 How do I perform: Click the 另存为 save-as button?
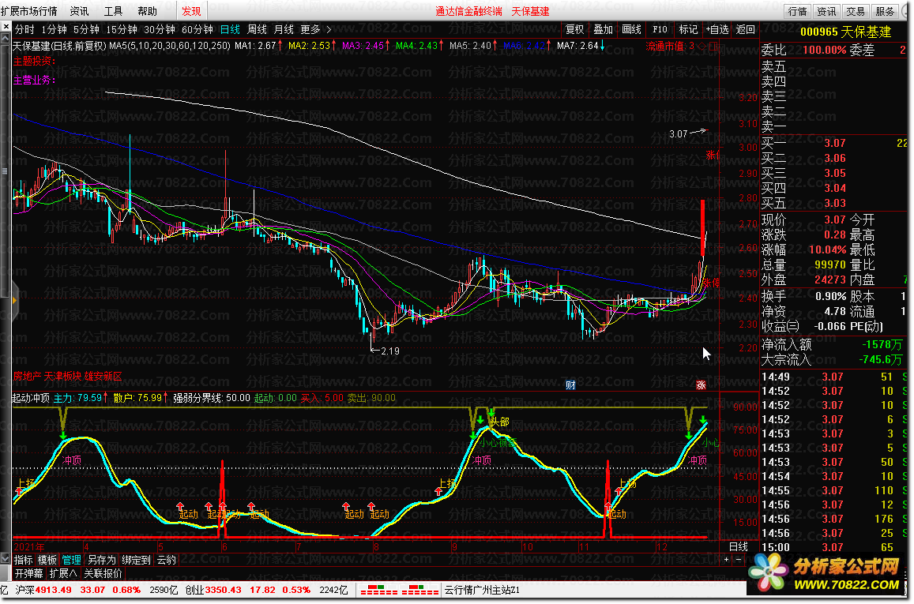(x=101, y=560)
